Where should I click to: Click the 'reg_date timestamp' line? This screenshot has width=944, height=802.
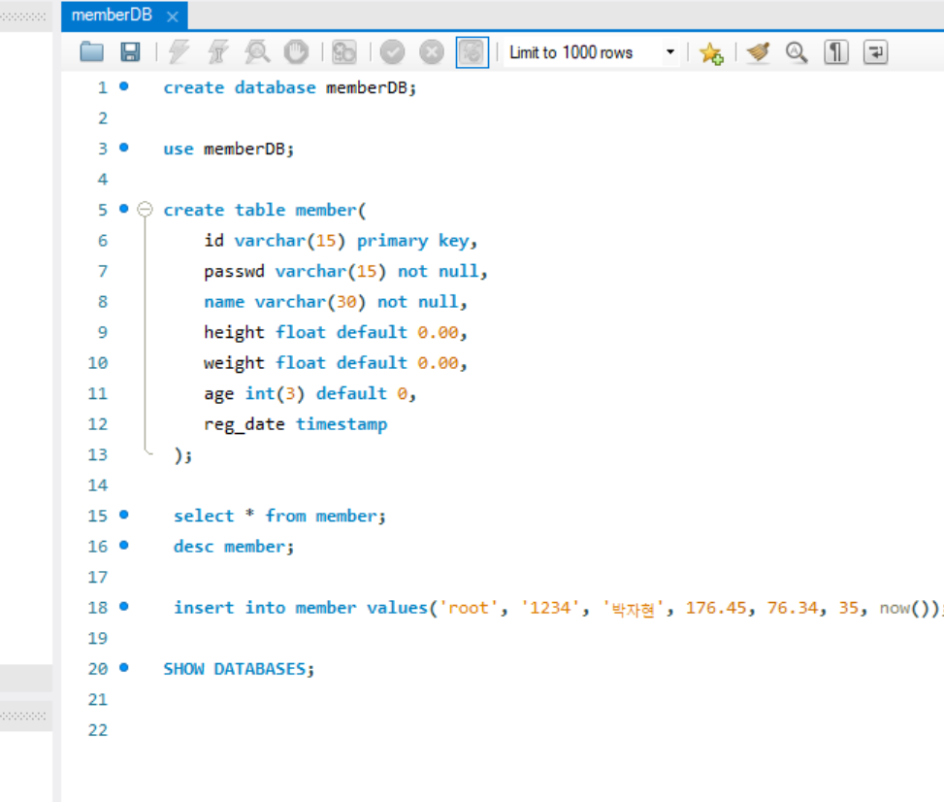coord(296,424)
